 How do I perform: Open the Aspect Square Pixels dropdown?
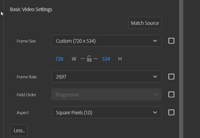(102, 113)
